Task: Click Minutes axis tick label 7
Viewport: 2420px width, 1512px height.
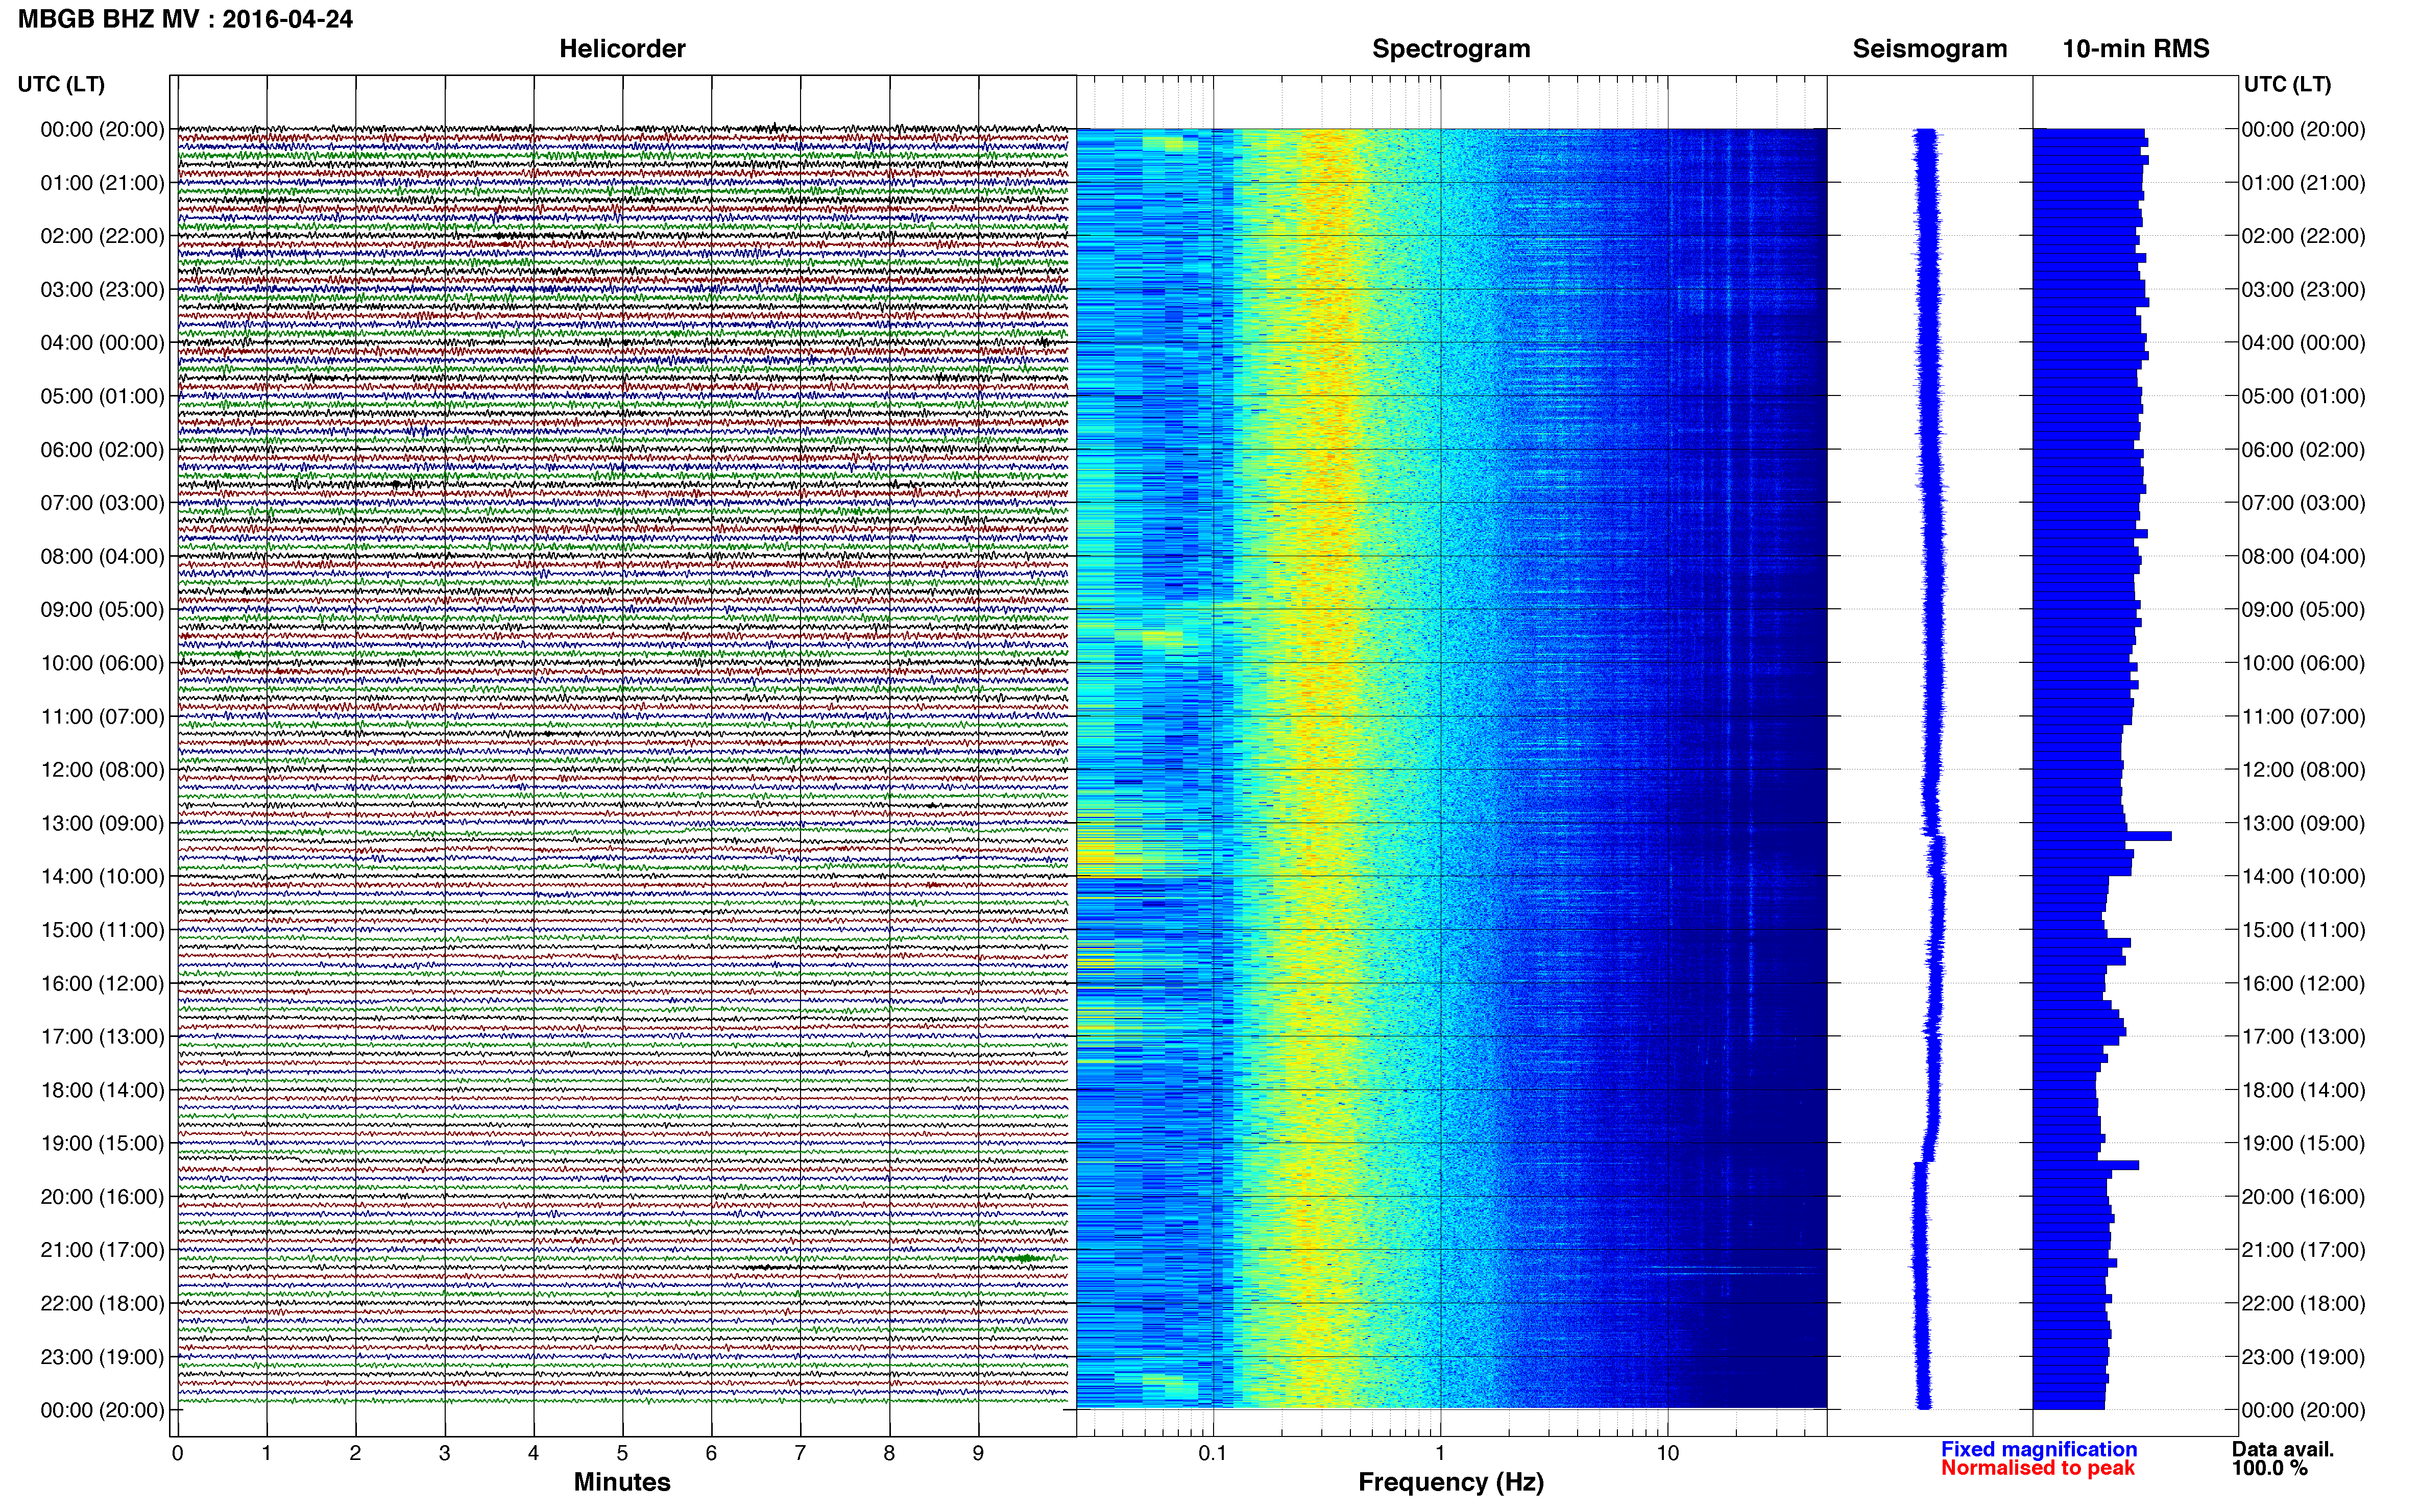Action: tap(801, 1454)
